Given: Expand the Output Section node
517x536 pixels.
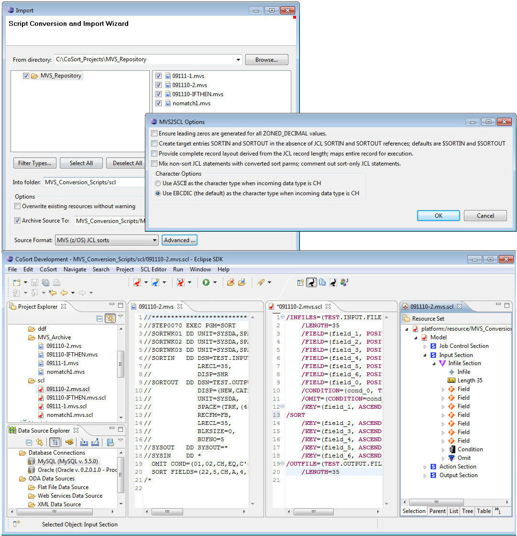Looking at the screenshot, I should click(x=425, y=476).
